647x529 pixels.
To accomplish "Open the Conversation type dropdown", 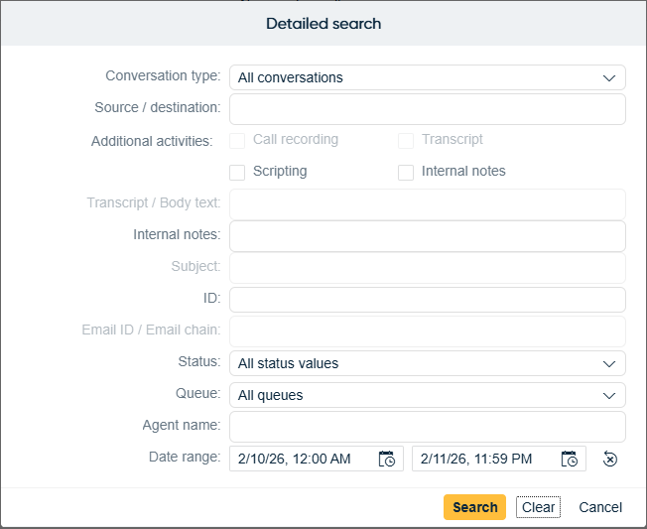I will point(428,77).
